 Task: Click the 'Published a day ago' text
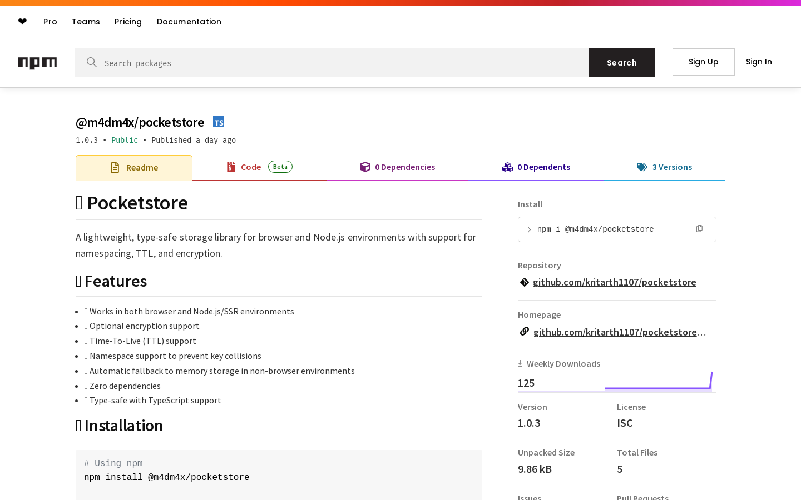(x=194, y=140)
